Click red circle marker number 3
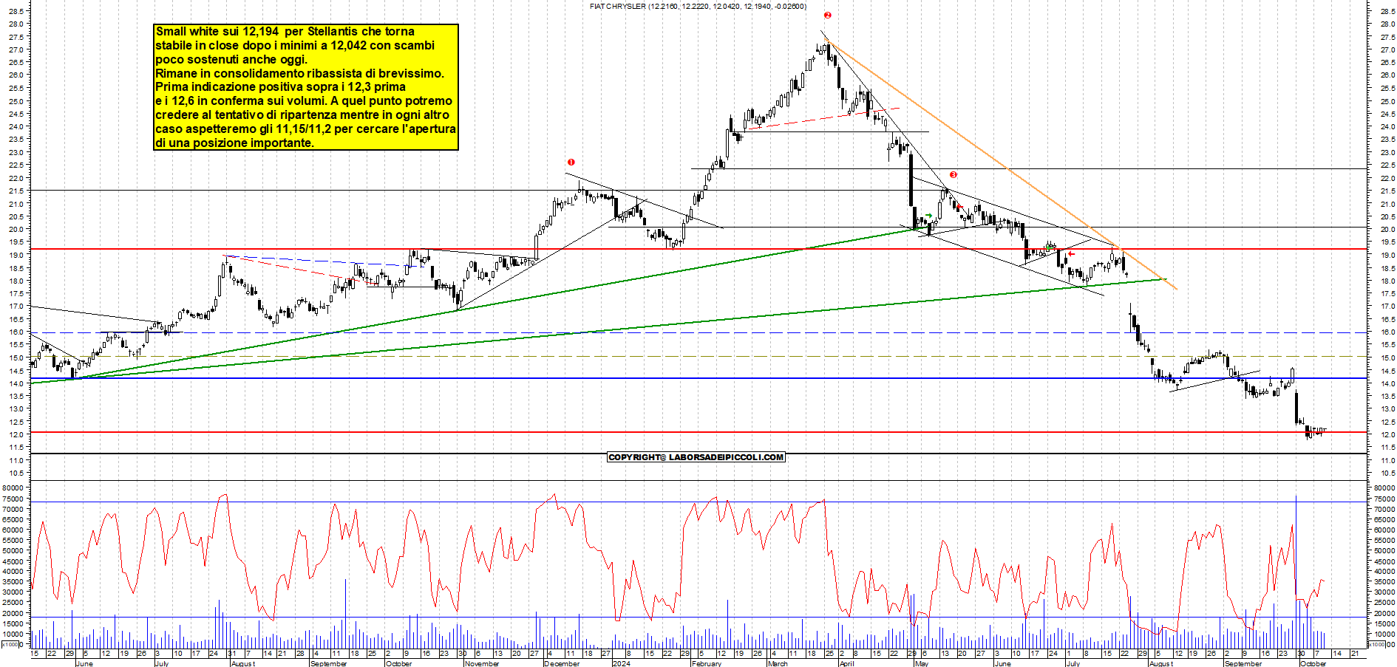This screenshot has width=1397, height=667. (x=954, y=175)
